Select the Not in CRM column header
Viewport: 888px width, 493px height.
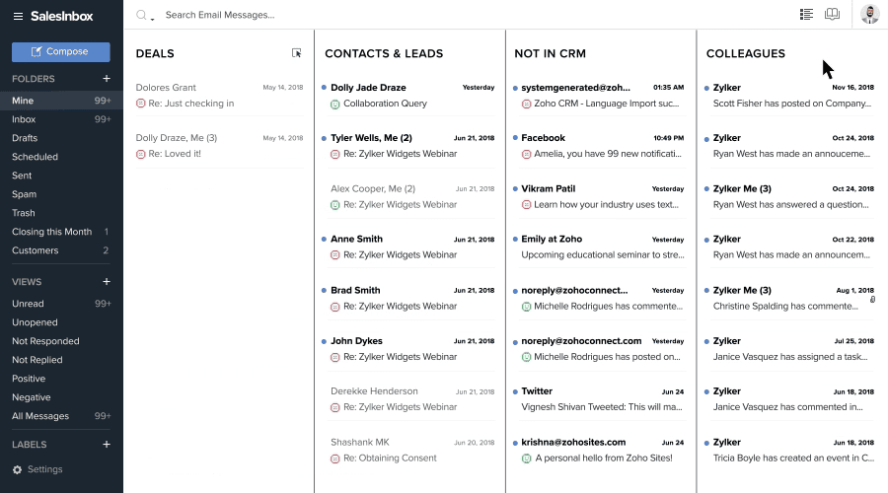point(550,54)
